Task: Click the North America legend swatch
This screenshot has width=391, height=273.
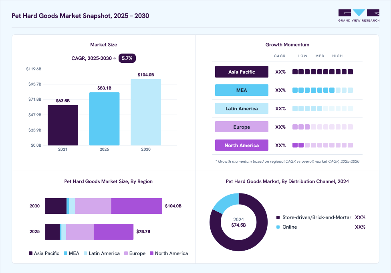Action: (x=151, y=253)
